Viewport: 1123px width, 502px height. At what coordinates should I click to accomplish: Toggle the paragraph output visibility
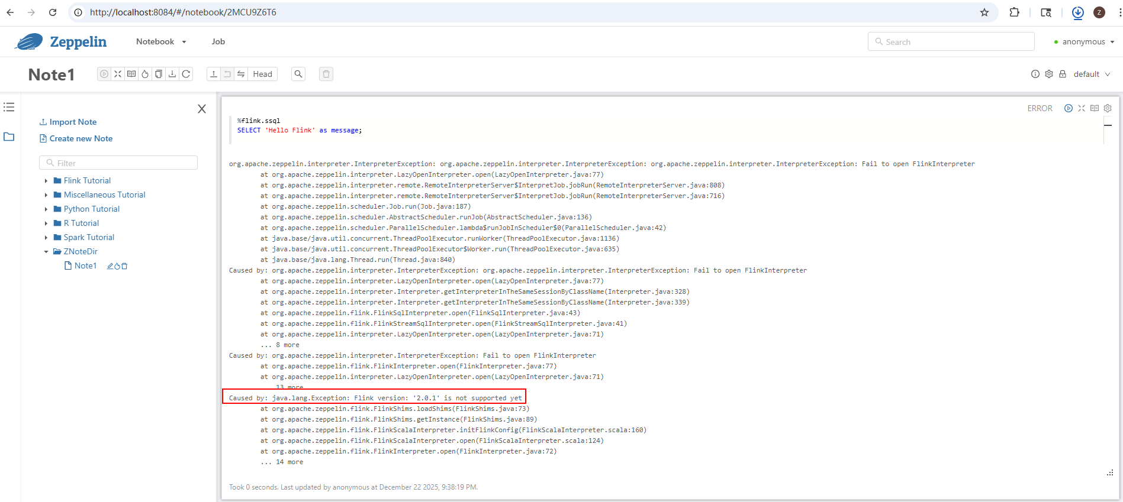click(x=1095, y=108)
